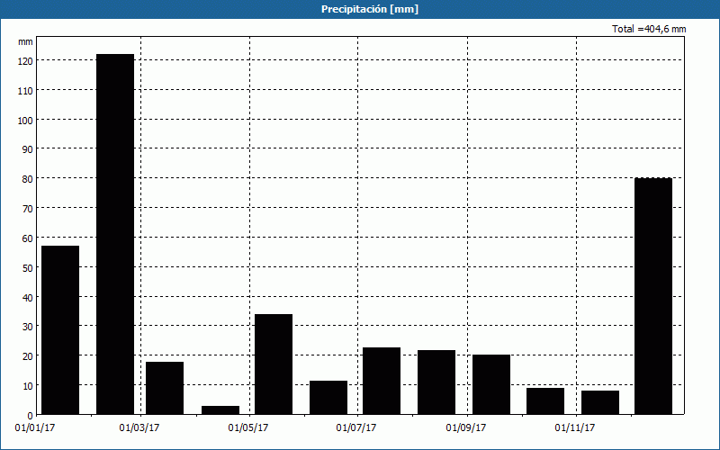This screenshot has width=720, height=450.
Task: Select the November bar near 8 mm
Action: click(600, 402)
